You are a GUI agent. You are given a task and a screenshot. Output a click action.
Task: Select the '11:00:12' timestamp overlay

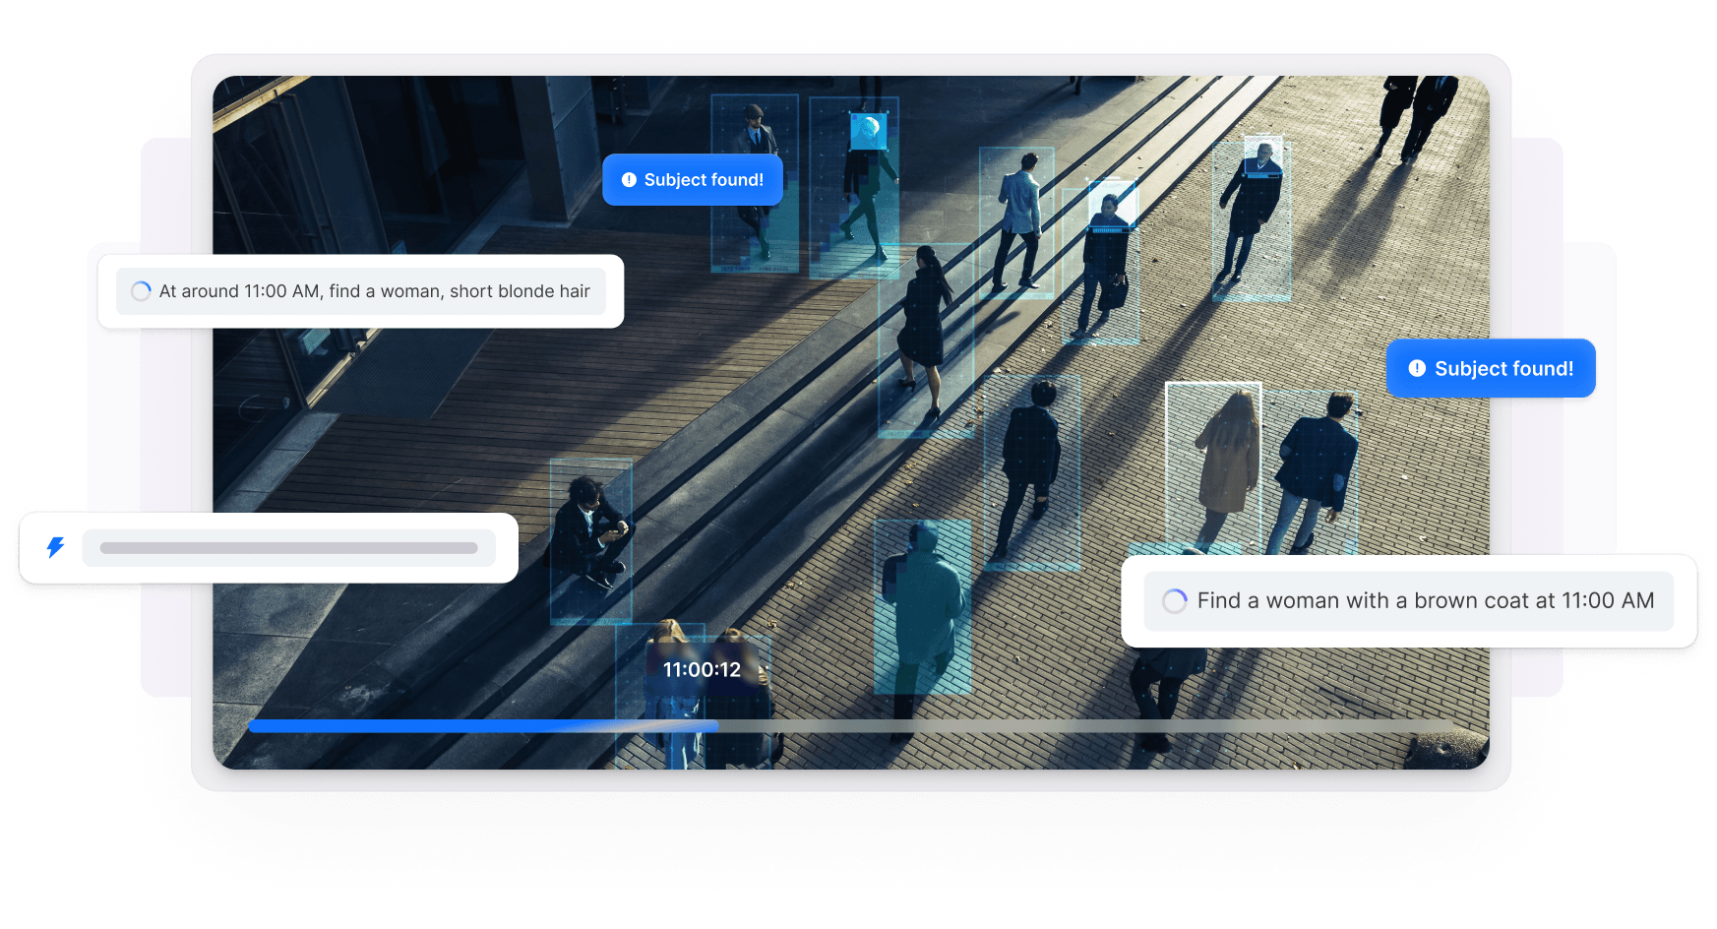pyautogui.click(x=701, y=668)
